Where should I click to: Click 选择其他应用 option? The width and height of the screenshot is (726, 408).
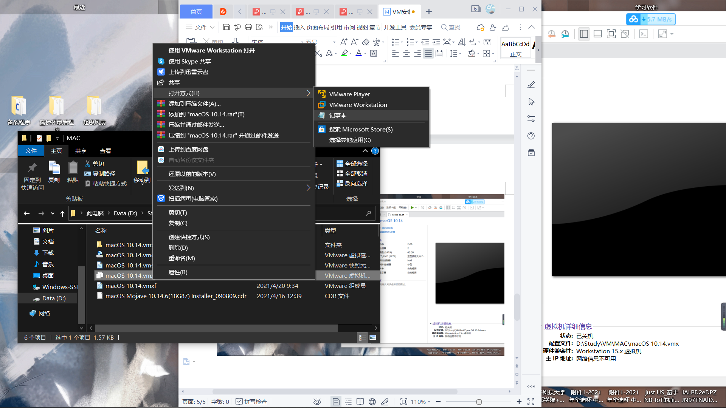click(x=350, y=140)
